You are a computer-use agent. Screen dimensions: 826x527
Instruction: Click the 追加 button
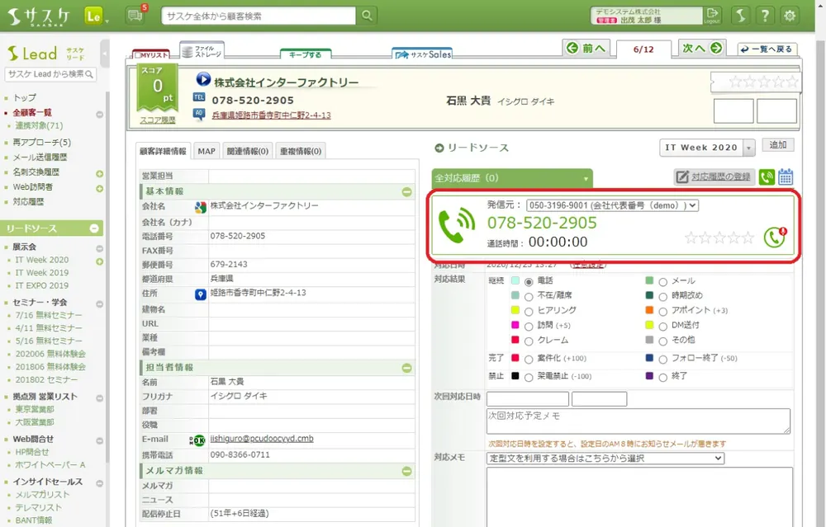click(777, 145)
